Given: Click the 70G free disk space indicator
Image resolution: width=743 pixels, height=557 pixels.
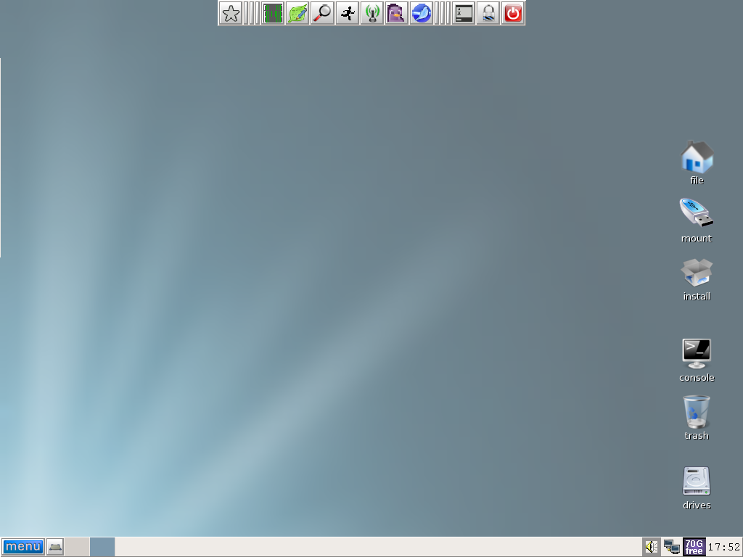Looking at the screenshot, I should point(694,547).
